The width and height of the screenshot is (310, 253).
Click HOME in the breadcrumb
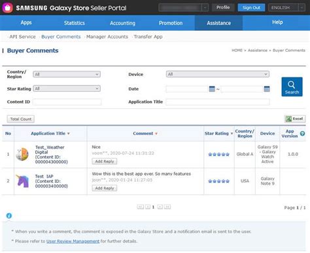pos(237,50)
